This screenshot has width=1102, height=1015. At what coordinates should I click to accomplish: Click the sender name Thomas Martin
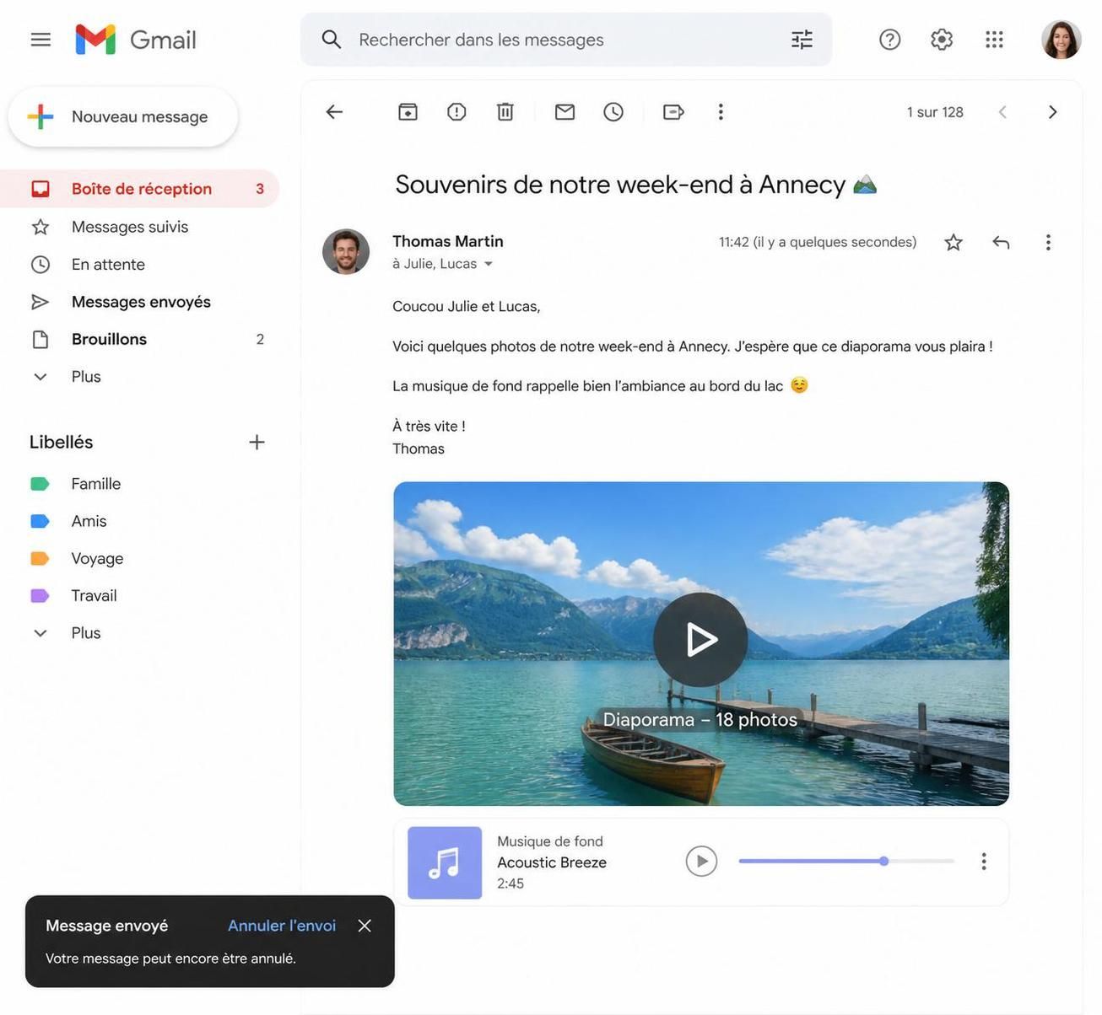coord(448,241)
